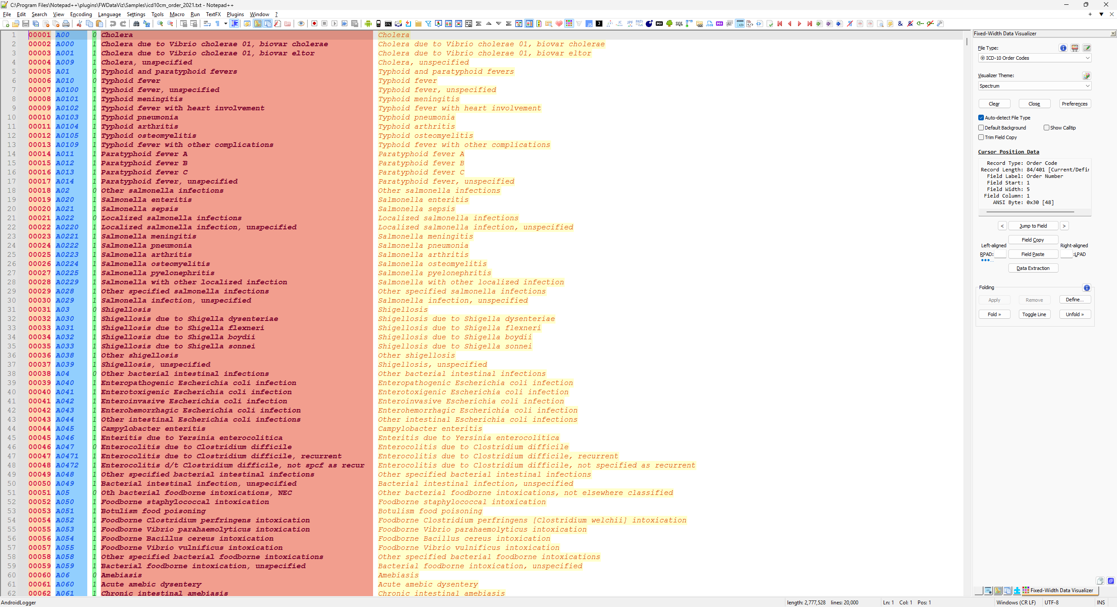Click the RPAD input field
This screenshot has width=1117, height=607.
pyautogui.click(x=1000, y=254)
